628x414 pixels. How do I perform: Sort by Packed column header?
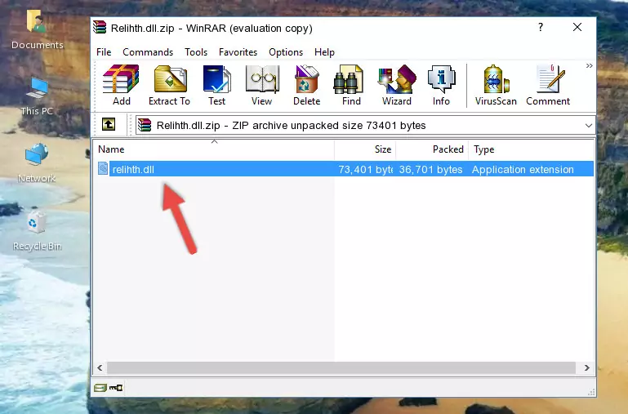click(x=432, y=149)
